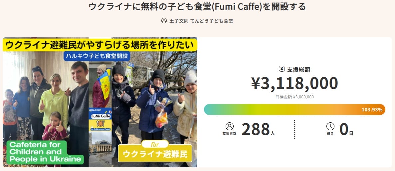This screenshot has height=171, width=395.
Task: Click the 288人 supporter count
Action: [258, 130]
